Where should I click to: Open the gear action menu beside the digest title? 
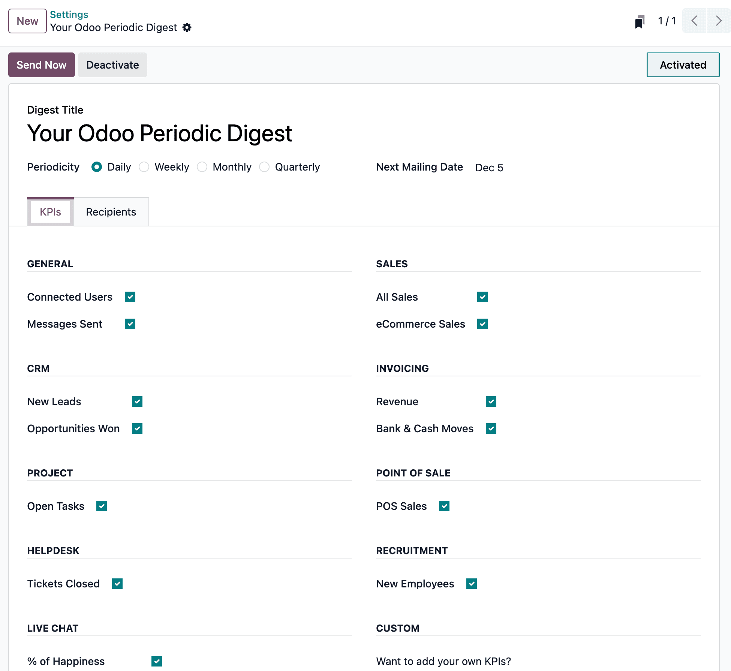187,27
